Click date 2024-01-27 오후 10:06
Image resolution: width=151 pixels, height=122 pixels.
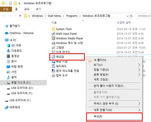coord(131,47)
